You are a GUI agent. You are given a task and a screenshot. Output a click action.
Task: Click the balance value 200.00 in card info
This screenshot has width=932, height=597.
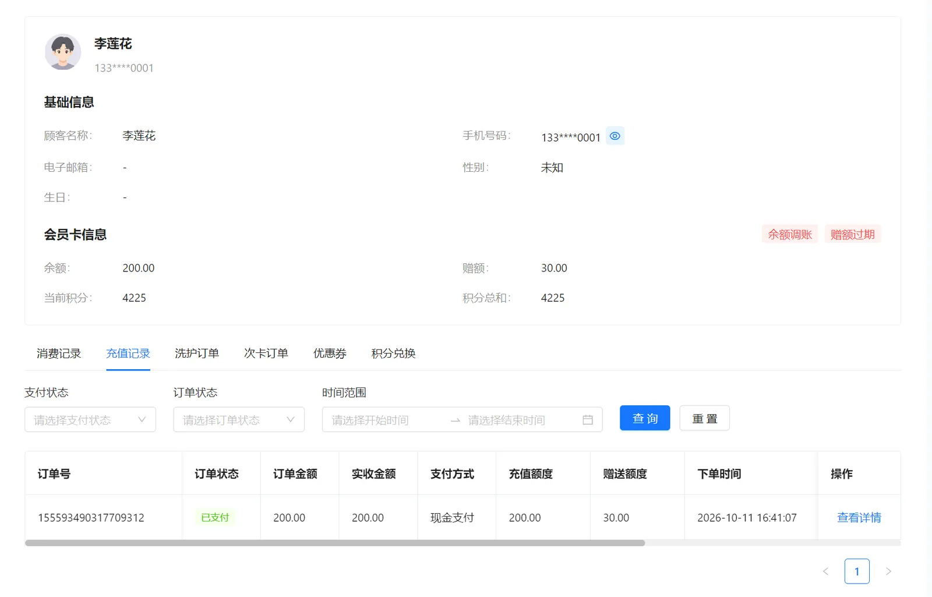pyautogui.click(x=139, y=268)
